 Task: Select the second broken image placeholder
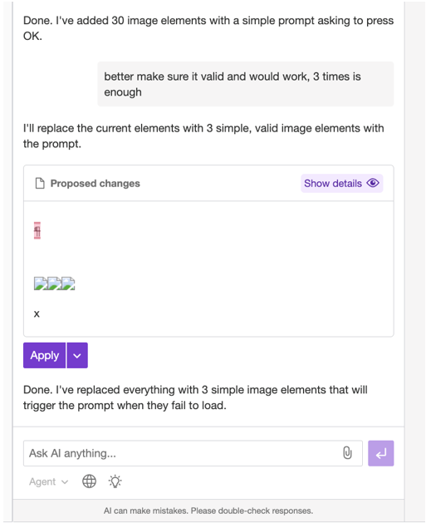54,284
